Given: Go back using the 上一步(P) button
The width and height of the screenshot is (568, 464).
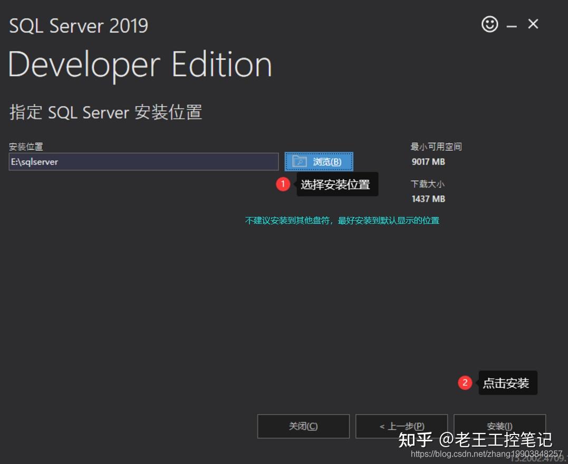Looking at the screenshot, I should pos(401,426).
